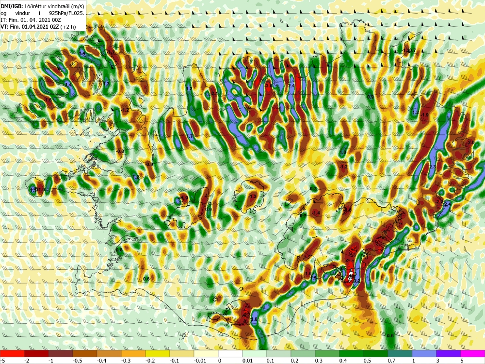The height and width of the screenshot is (364, 485).
Task: Click the '-2.1' value on the map
Action: 214,94
